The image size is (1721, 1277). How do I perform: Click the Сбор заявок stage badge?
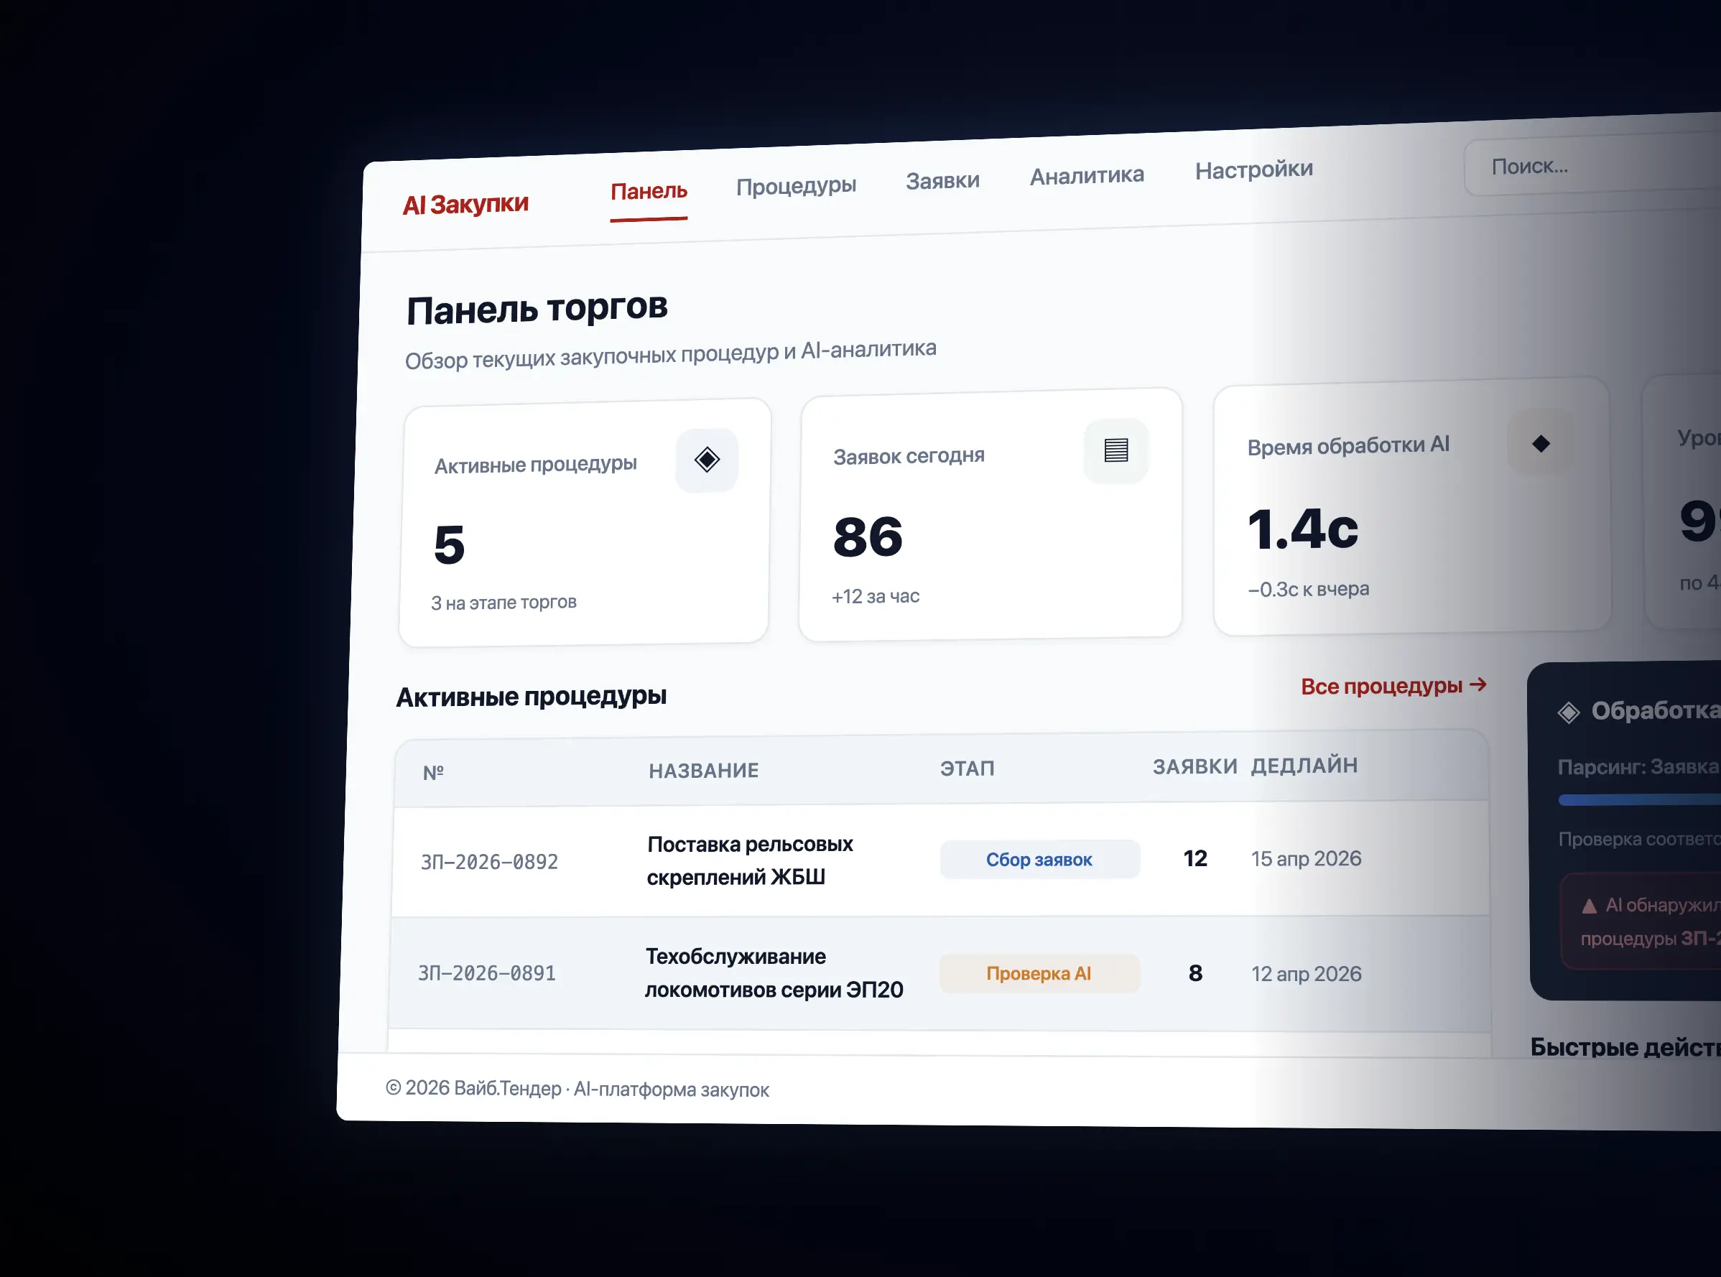[x=1039, y=860]
